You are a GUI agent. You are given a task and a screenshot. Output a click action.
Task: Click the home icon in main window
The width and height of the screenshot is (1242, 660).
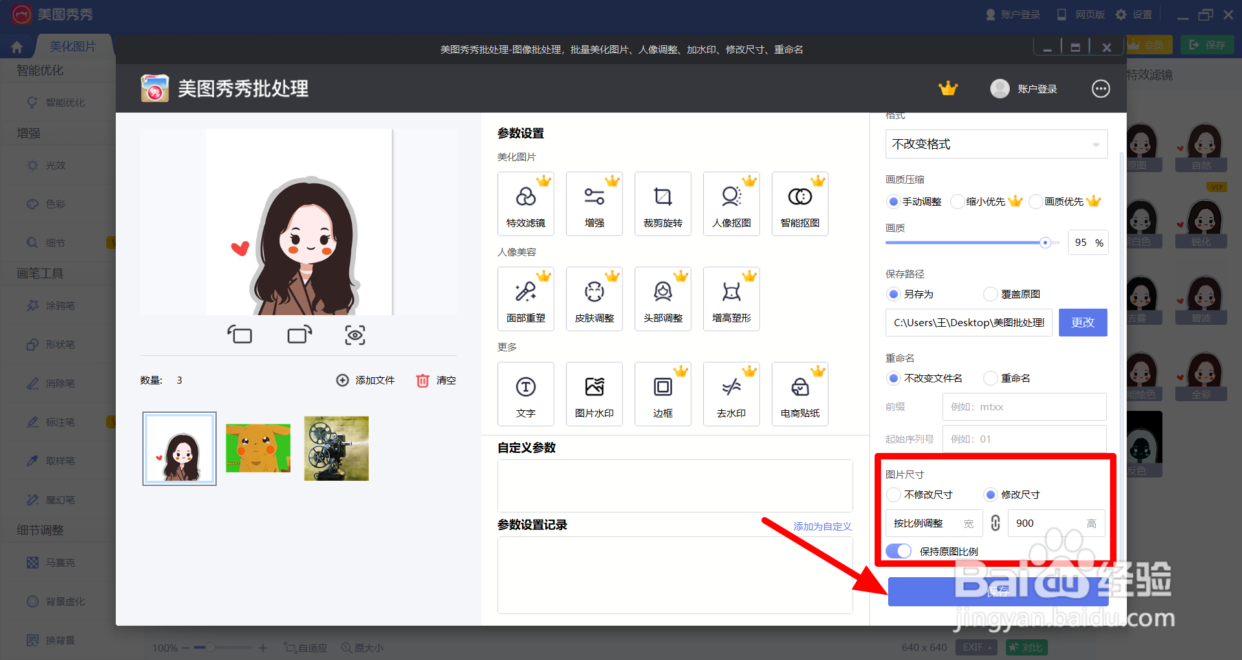17,47
